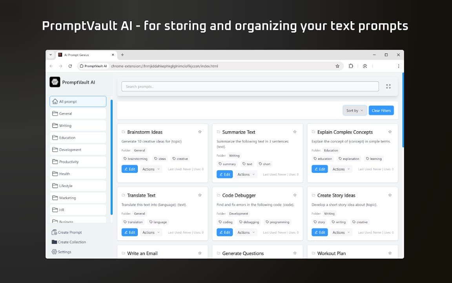This screenshot has width=452, height=283.
Task: Click browser Back arrow
Action: pyautogui.click(x=51, y=66)
